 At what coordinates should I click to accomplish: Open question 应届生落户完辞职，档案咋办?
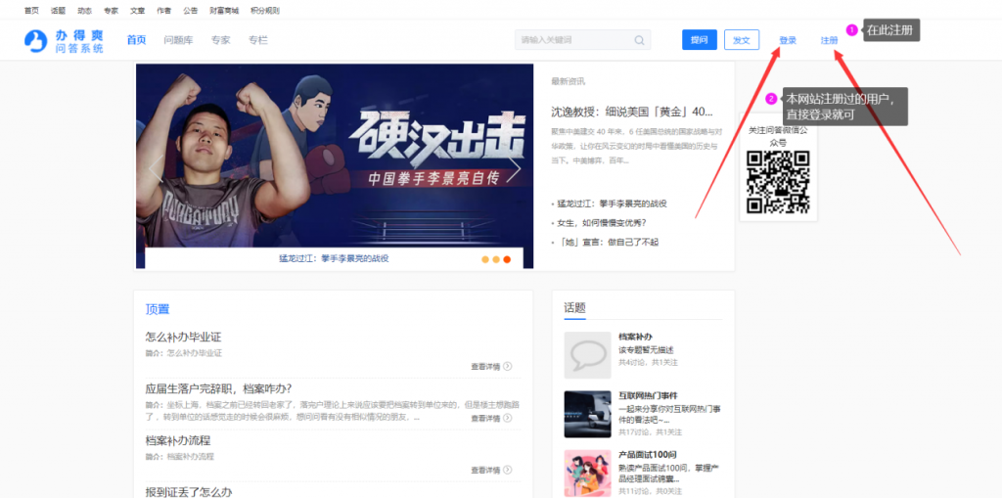click(218, 388)
